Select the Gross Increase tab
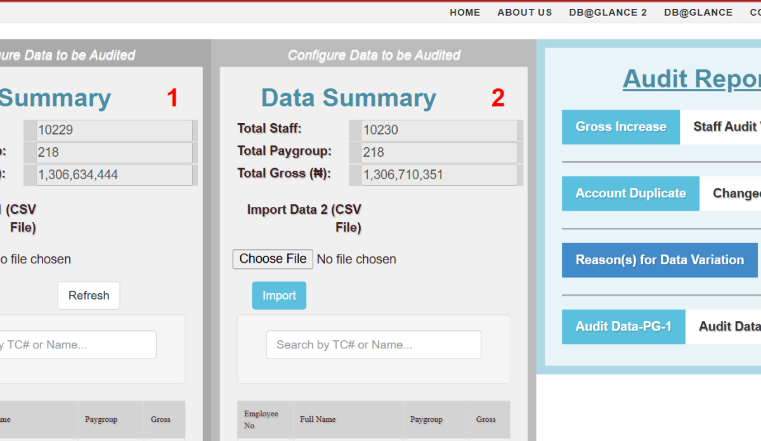Image resolution: width=761 pixels, height=441 pixels. click(x=620, y=127)
